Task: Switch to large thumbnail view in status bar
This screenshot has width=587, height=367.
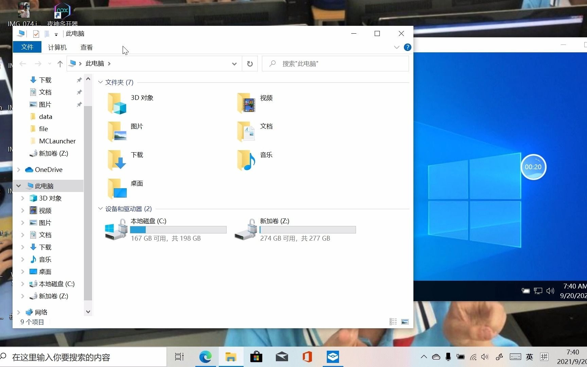Action: click(x=405, y=321)
